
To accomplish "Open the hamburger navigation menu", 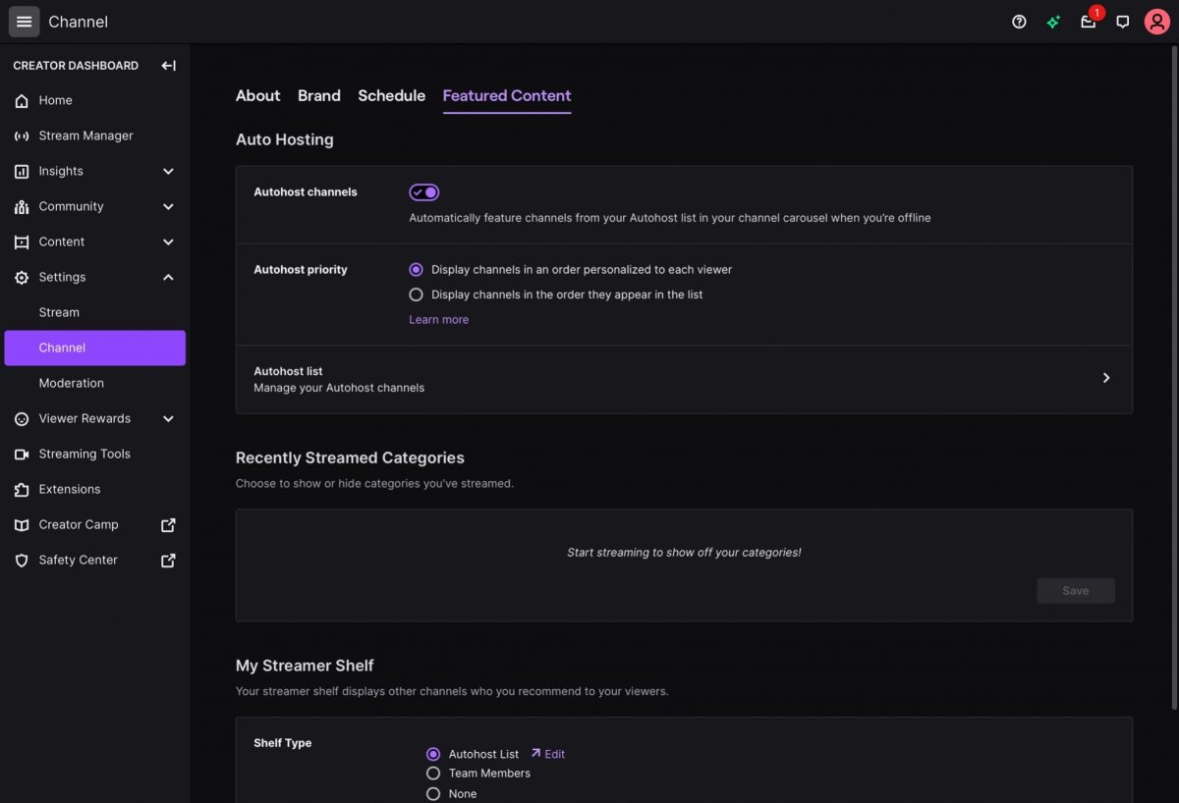I will 25,22.
